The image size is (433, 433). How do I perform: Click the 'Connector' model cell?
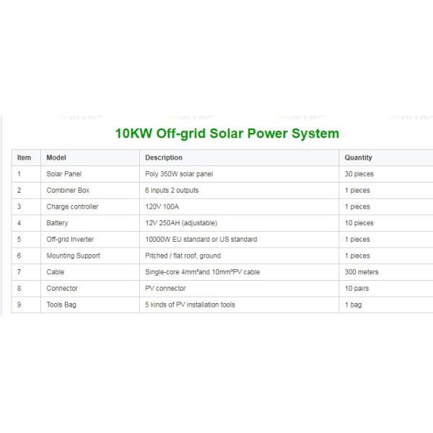click(x=61, y=288)
